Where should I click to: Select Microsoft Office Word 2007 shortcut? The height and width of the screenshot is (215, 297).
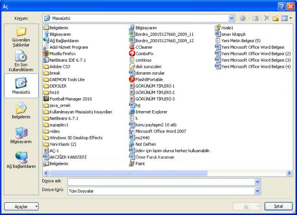point(157,131)
